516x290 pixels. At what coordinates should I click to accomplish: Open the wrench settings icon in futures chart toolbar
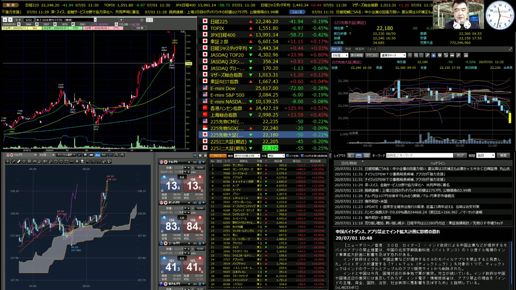[x=458, y=55]
